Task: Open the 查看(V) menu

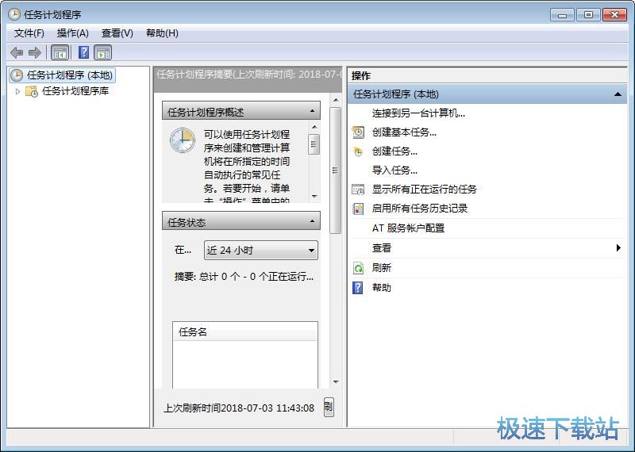Action: pyautogui.click(x=117, y=33)
